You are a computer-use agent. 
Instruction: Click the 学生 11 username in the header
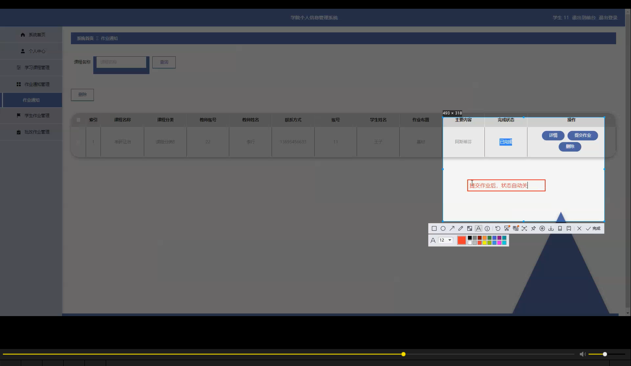[x=561, y=18]
